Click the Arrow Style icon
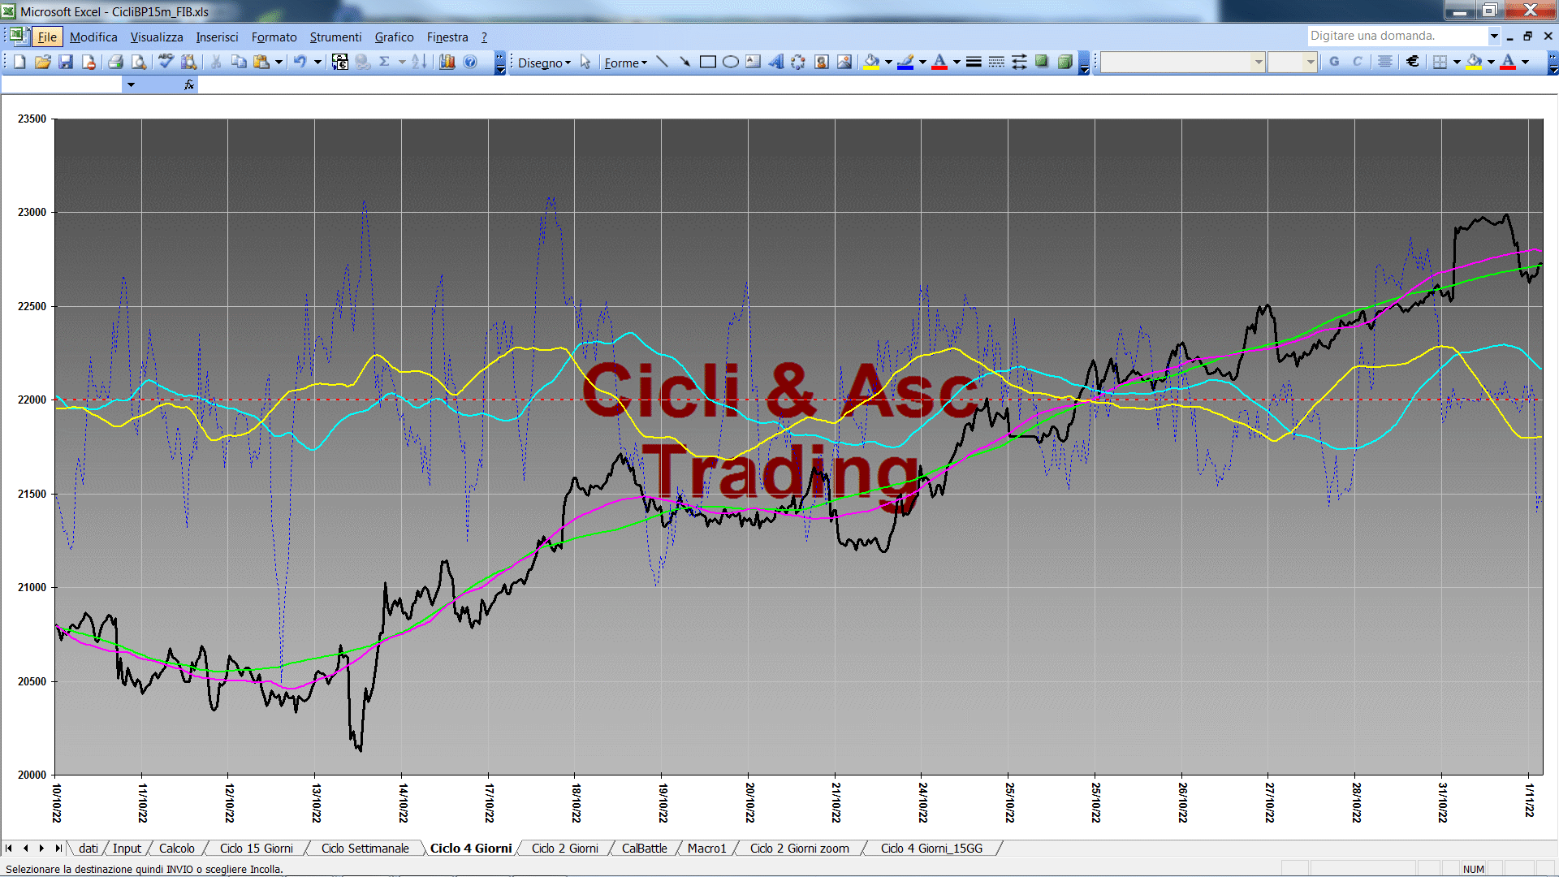1559x877 pixels. coord(1019,62)
